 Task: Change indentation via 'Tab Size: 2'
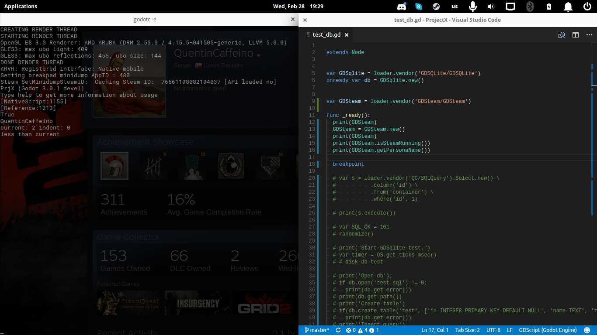click(467, 330)
